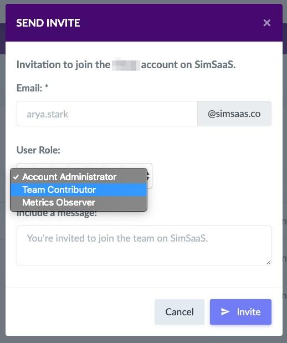Close the Send Invite dialog
This screenshot has width=287, height=343.
[267, 23]
